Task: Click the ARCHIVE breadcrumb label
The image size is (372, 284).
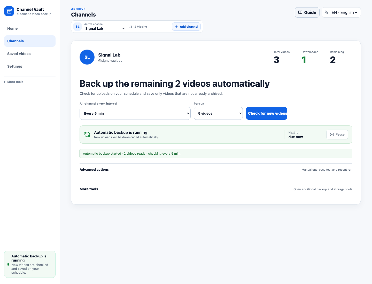Action: 78,9
